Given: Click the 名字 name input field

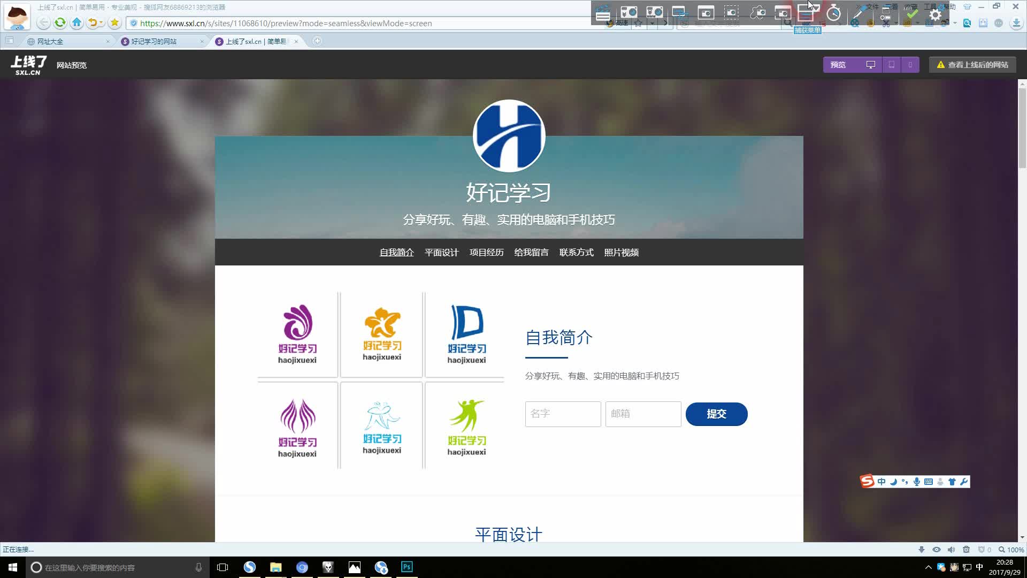Looking at the screenshot, I should 563,414.
